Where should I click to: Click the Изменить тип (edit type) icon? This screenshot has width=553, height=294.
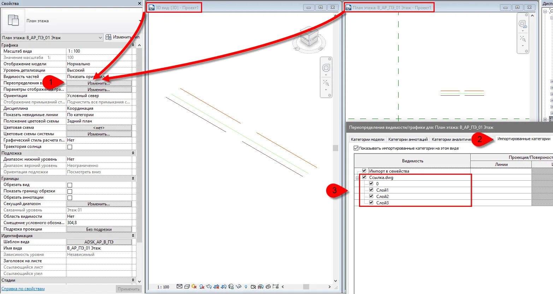(108, 37)
